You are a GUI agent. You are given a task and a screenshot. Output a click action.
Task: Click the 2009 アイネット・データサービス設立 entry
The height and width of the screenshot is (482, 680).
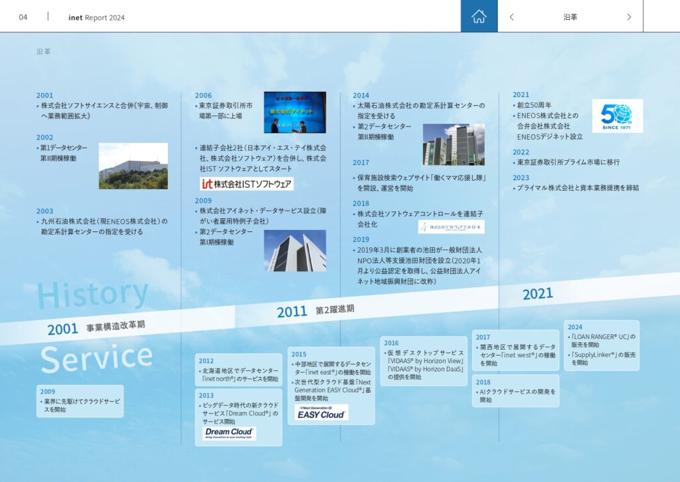click(260, 216)
